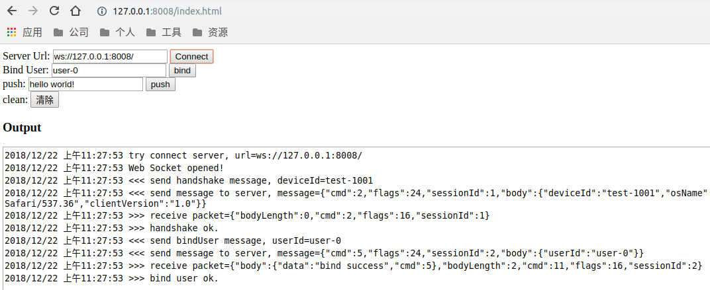Reload the page with refresh icon

(x=54, y=11)
